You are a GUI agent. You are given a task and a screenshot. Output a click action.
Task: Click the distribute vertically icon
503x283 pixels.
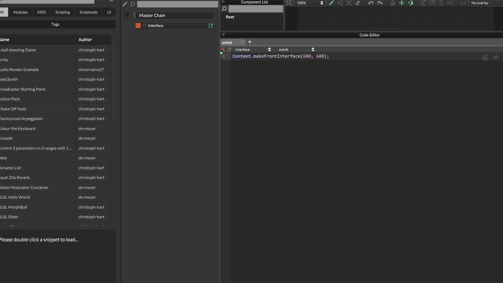click(441, 3)
